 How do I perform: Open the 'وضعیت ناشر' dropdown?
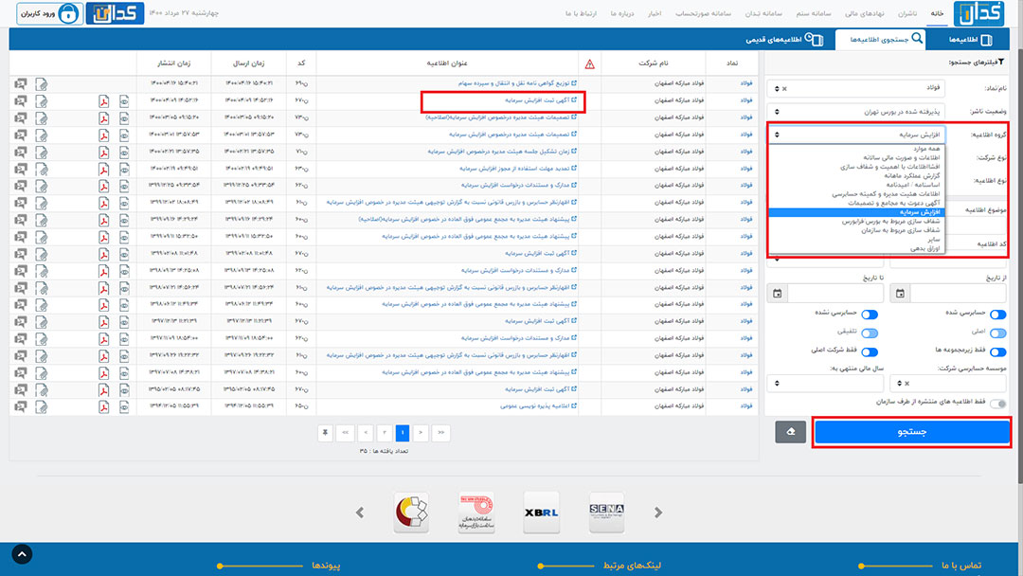click(856, 112)
